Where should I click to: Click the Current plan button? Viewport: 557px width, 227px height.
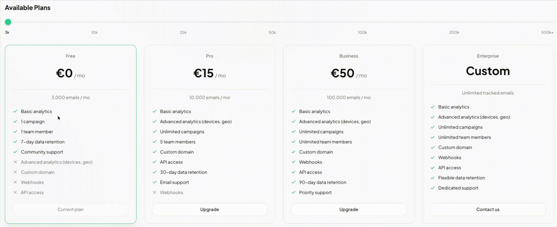(71, 209)
